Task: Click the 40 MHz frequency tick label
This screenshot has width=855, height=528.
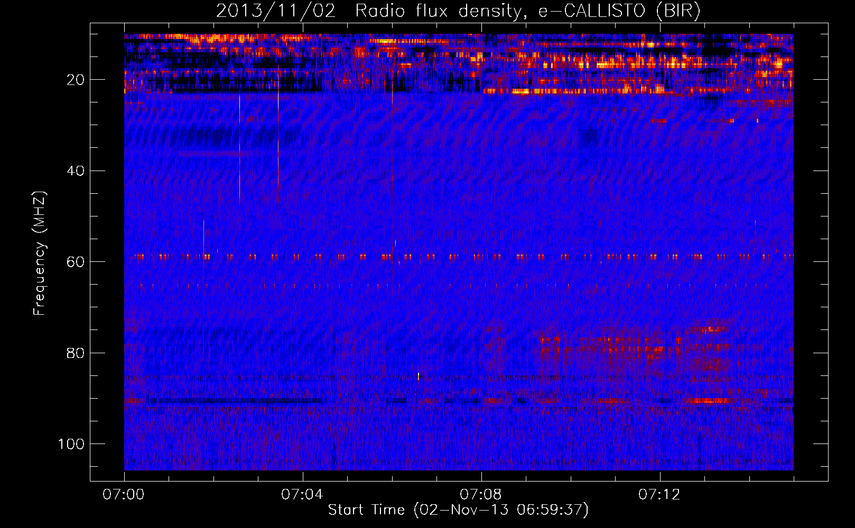Action: pyautogui.click(x=76, y=171)
